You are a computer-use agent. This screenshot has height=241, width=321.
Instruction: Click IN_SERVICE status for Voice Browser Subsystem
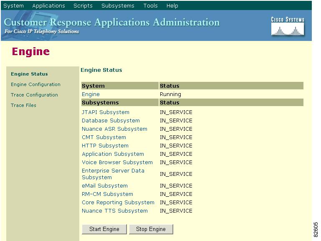tap(176, 162)
